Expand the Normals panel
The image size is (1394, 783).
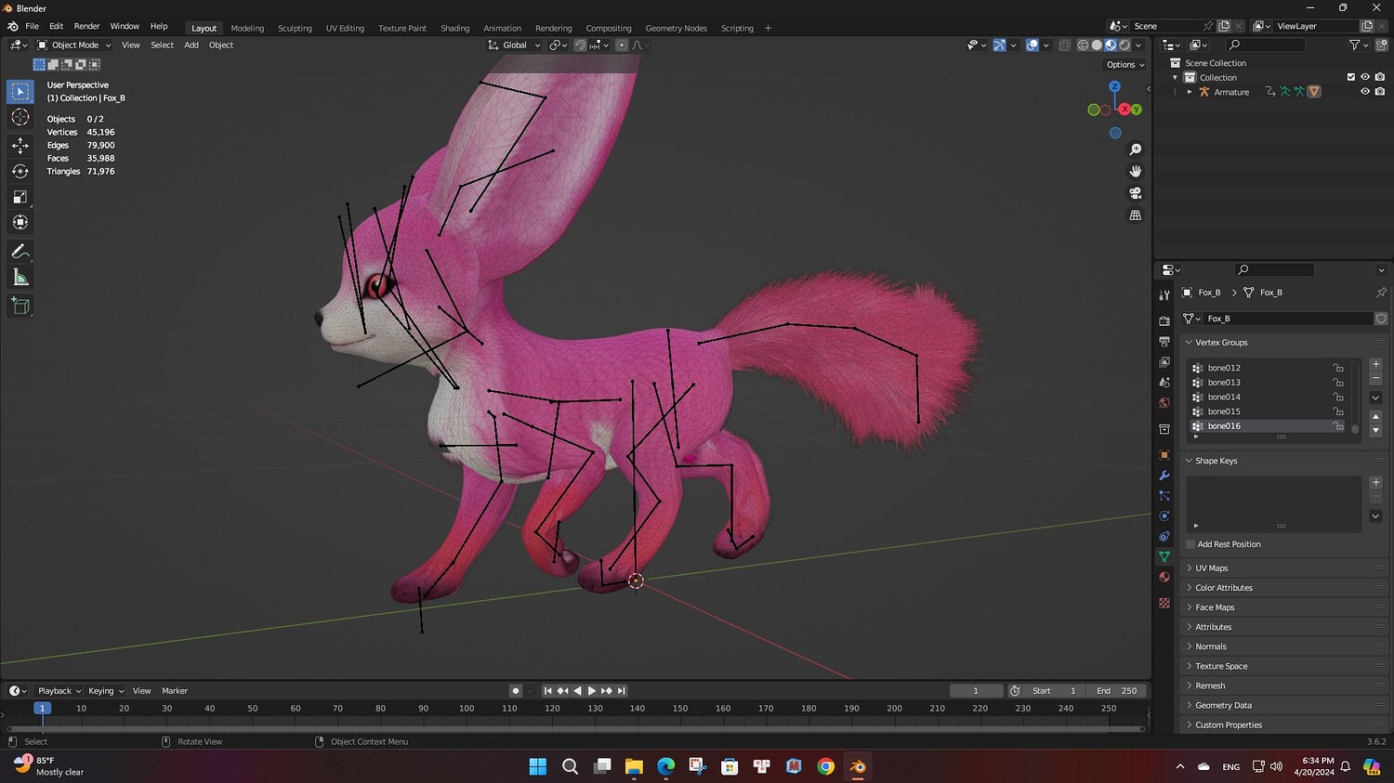1283,646
